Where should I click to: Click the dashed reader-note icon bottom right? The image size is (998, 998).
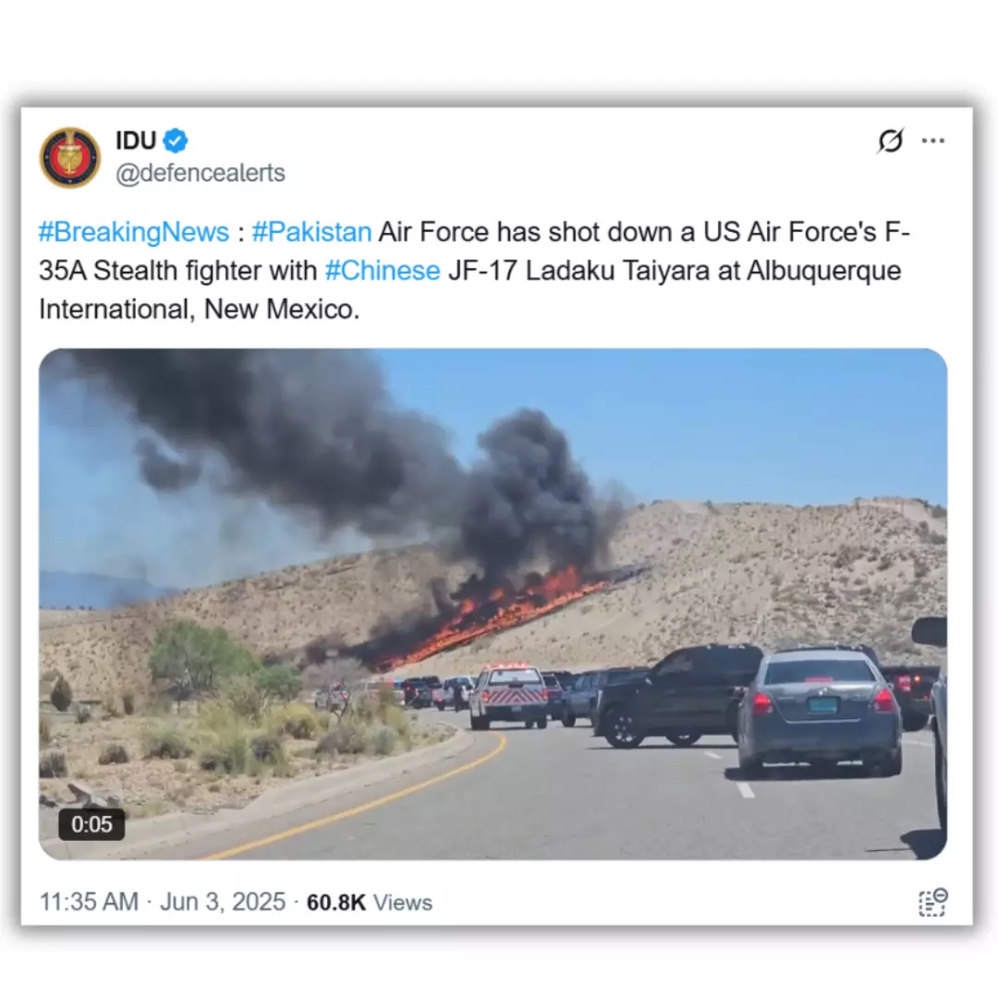933,902
